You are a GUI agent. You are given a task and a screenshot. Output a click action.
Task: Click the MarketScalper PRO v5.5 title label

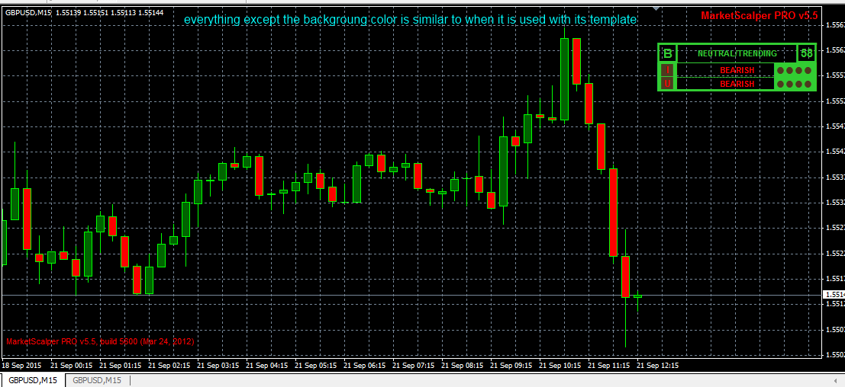pos(760,15)
